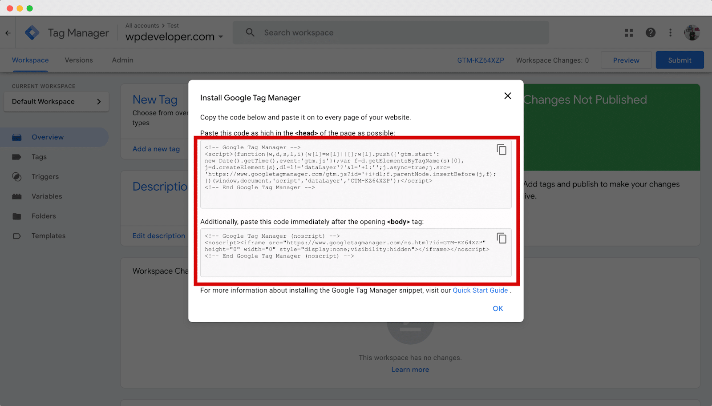The height and width of the screenshot is (406, 712).
Task: Click the Workspace Changes: 0 text
Action: click(552, 60)
